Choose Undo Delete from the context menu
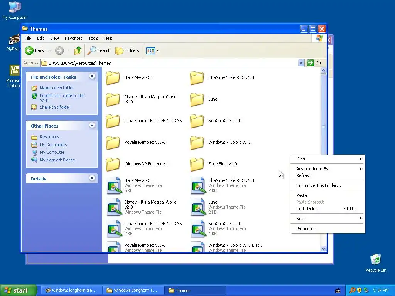395x296 pixels. tap(327, 209)
